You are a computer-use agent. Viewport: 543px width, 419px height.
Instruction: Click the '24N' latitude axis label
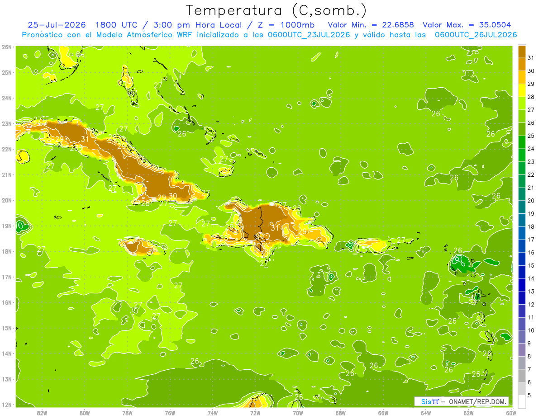coord(7,98)
